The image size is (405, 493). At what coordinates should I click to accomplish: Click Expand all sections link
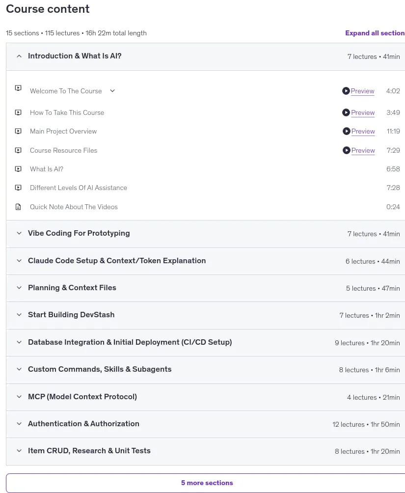pos(375,33)
